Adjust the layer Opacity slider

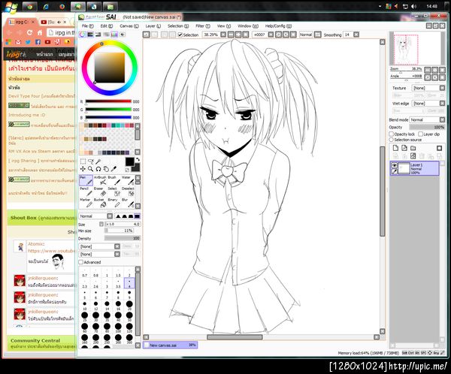click(427, 127)
